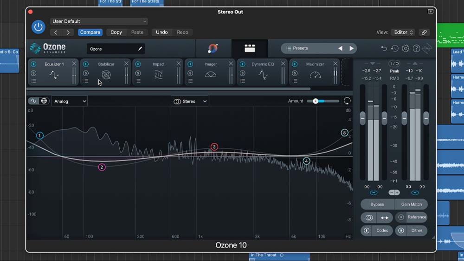464x261 pixels.
Task: Select EQ node 8
Action: coord(344,133)
